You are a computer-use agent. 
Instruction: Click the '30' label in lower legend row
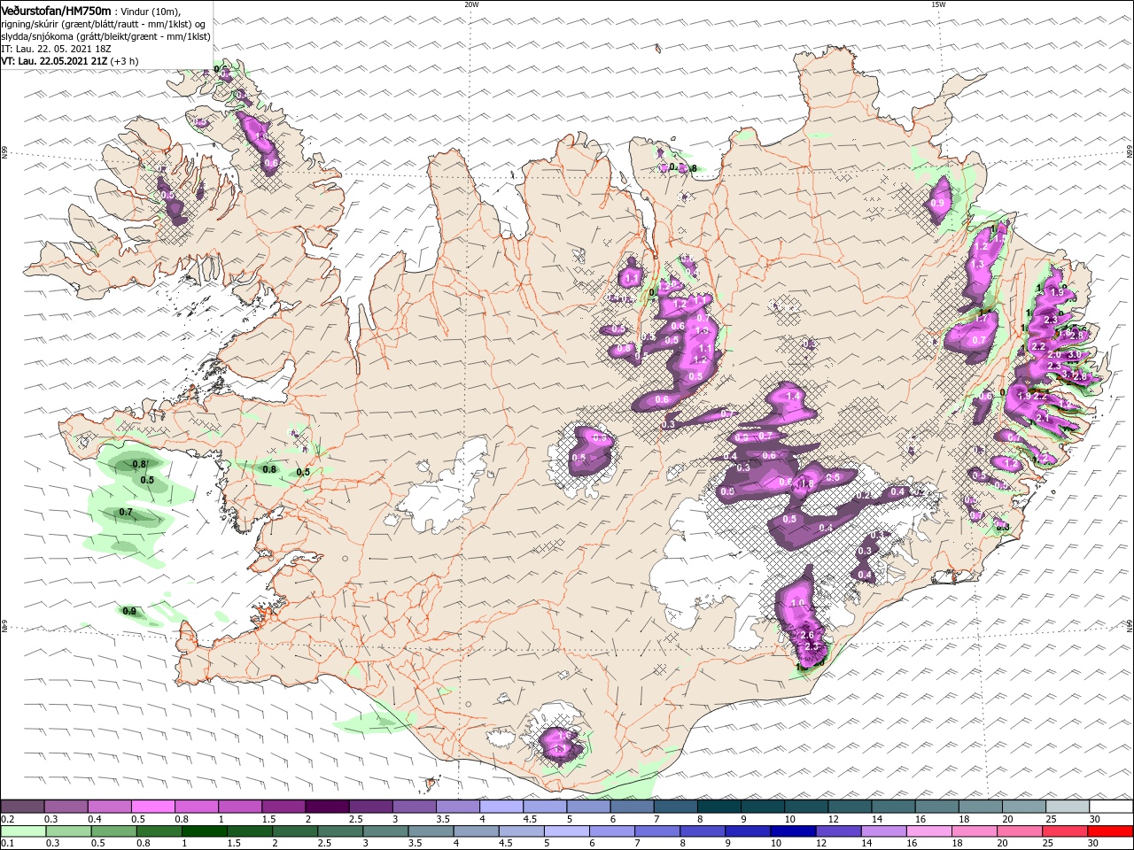1095,844
